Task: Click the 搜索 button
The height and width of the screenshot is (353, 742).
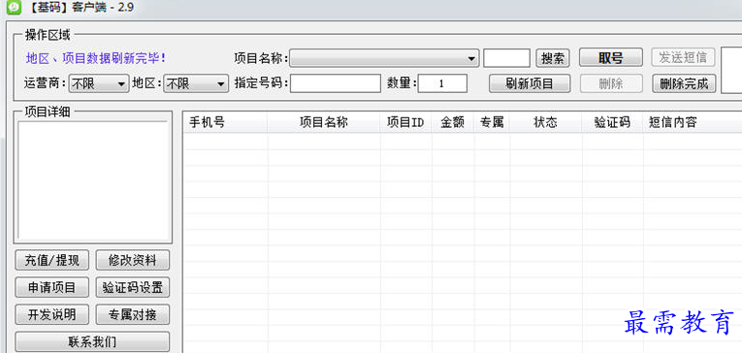Action: point(553,58)
